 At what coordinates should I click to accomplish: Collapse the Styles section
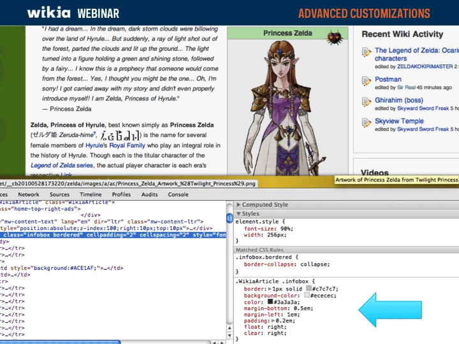point(238,213)
